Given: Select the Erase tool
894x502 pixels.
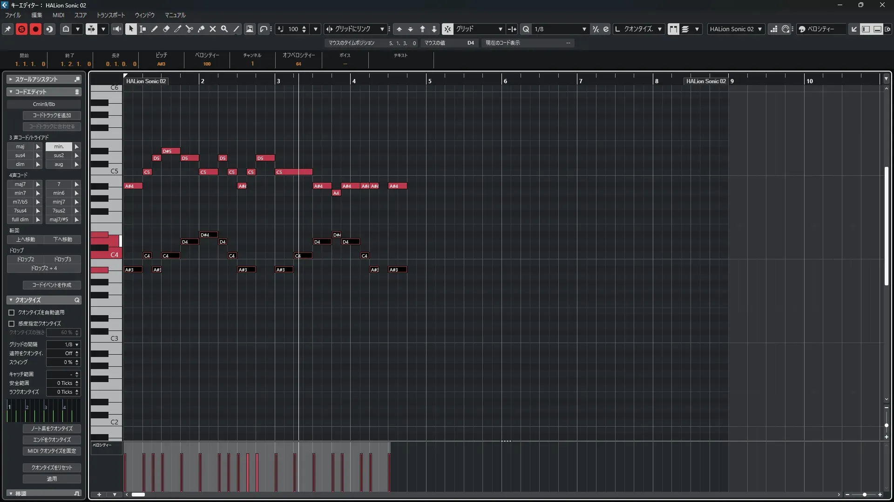Looking at the screenshot, I should pyautogui.click(x=166, y=29).
